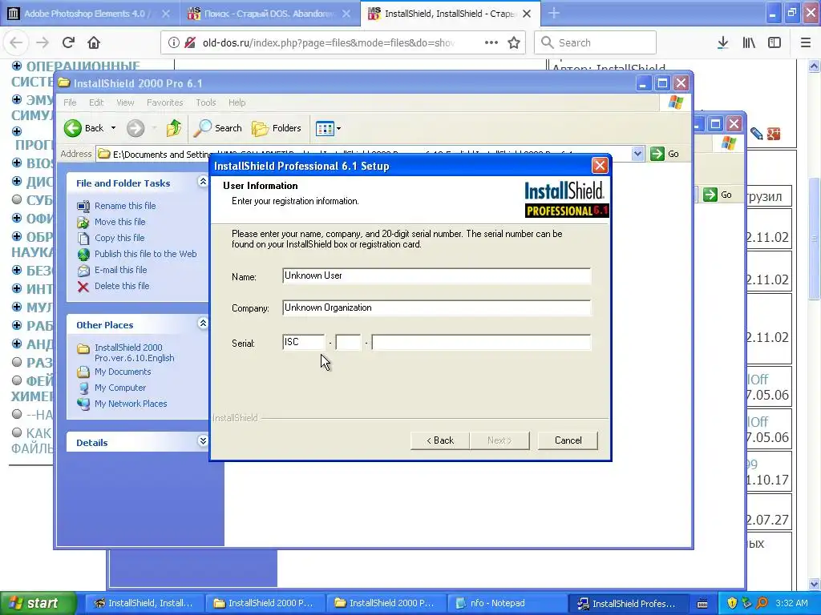
Task: Go to browser home page
Action: click(x=94, y=42)
